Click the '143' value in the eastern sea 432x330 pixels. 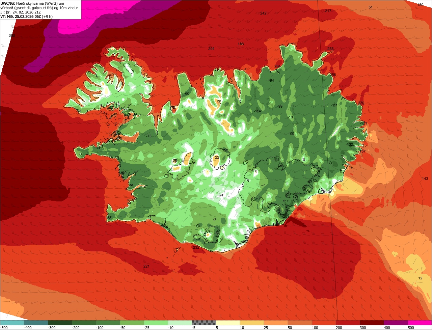click(x=425, y=178)
